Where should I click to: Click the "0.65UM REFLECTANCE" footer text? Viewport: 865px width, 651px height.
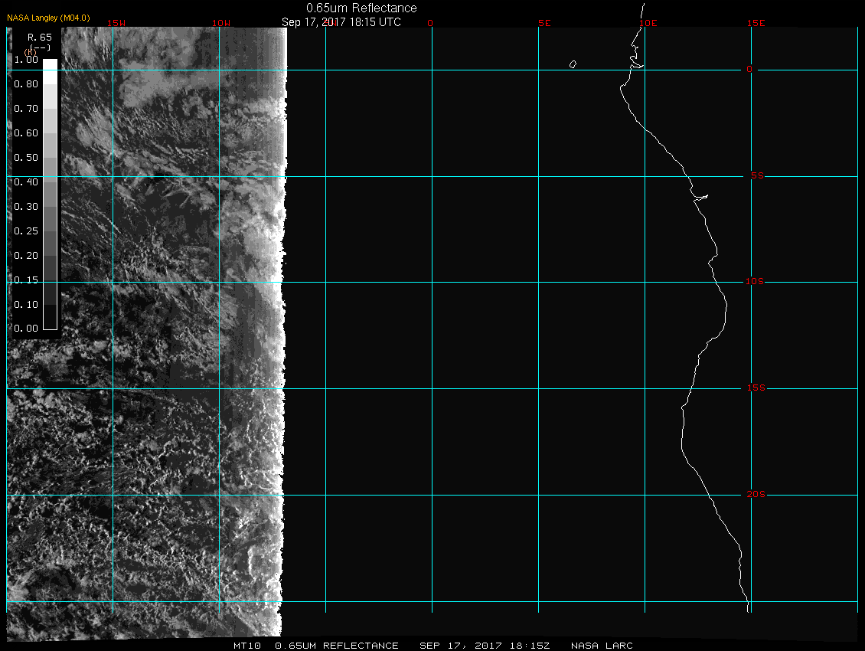[337, 646]
